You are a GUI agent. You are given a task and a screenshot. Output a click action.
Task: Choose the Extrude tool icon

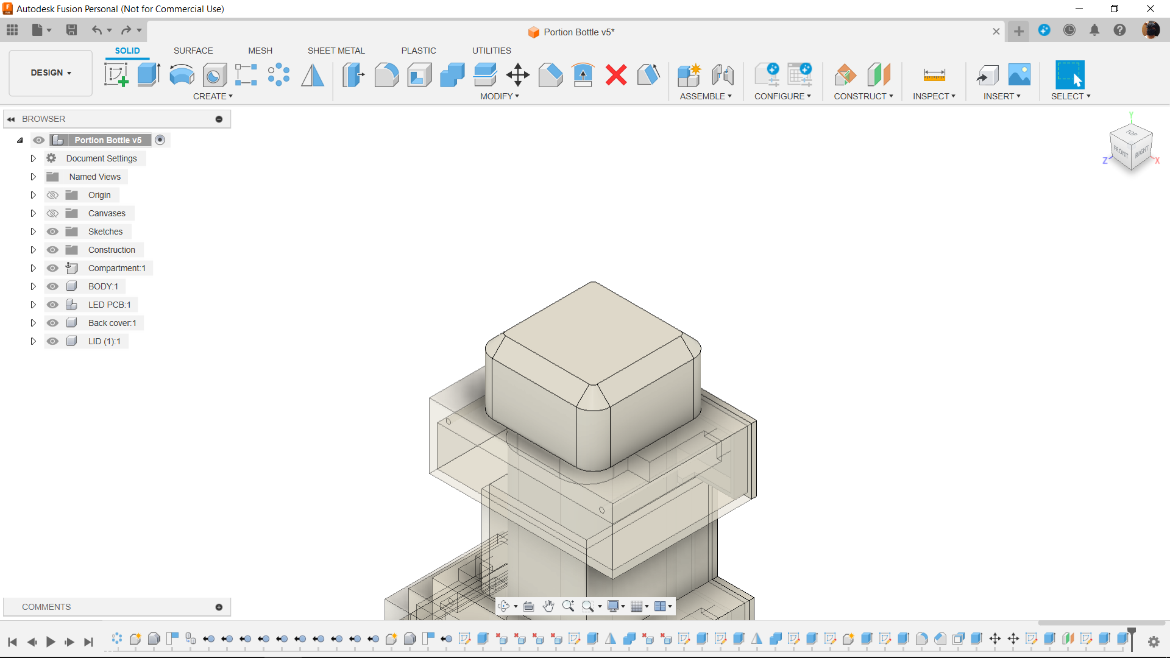149,75
